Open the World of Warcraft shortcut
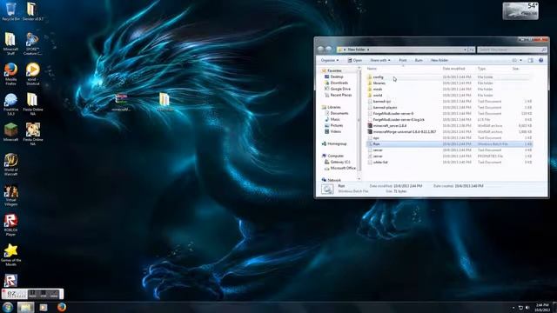Screen dimensions: 557x313 (10, 164)
